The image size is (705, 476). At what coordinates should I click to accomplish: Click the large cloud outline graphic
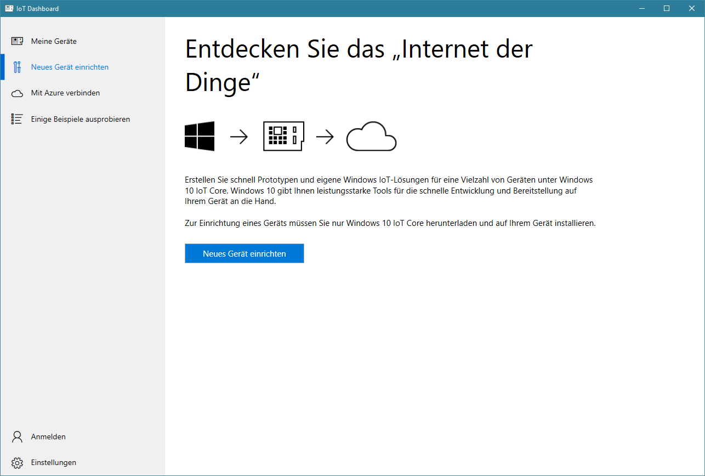[x=371, y=137]
